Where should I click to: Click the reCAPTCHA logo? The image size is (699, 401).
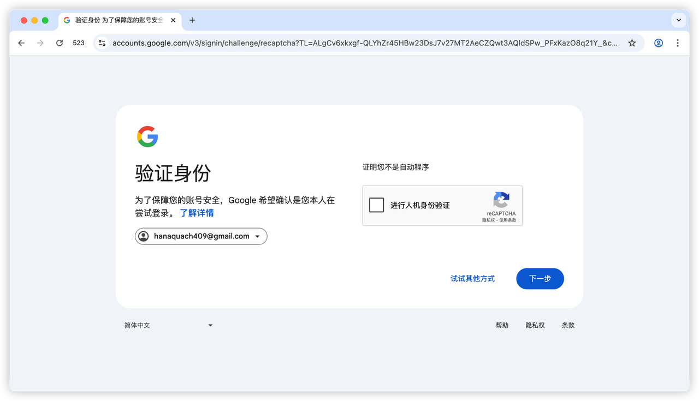(x=501, y=200)
